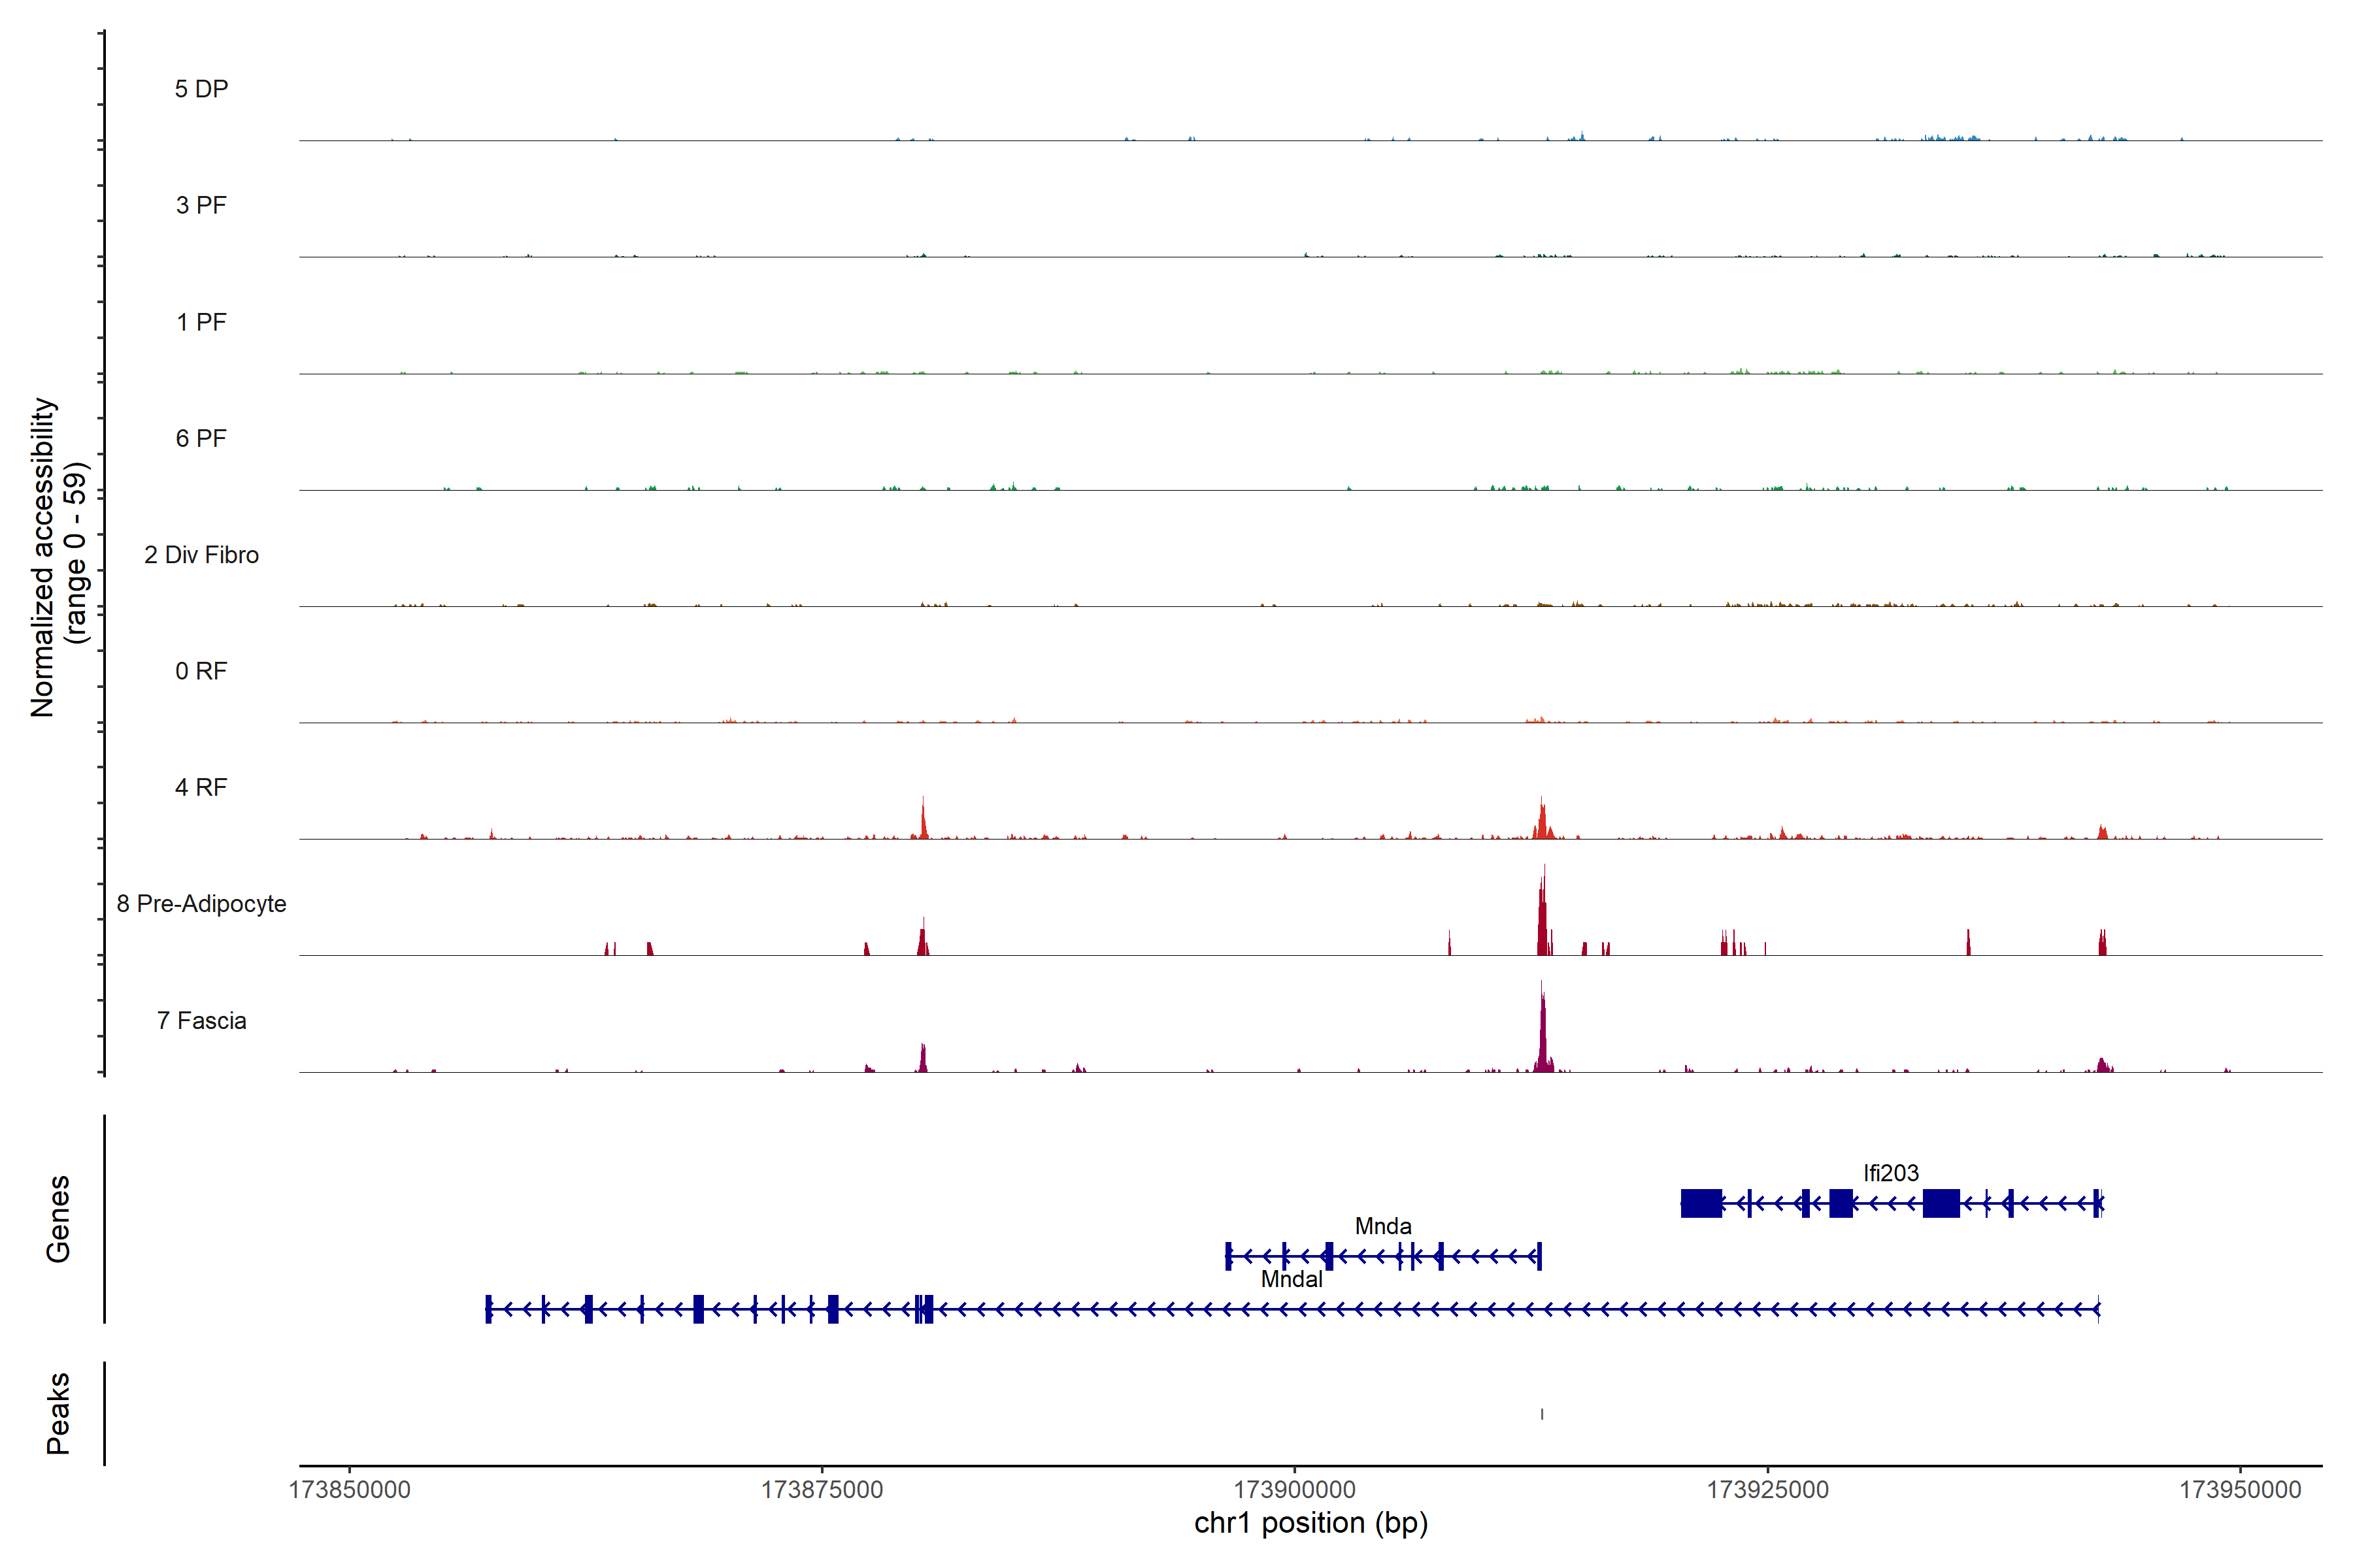Select the 7 Fascia track label

click(201, 1020)
